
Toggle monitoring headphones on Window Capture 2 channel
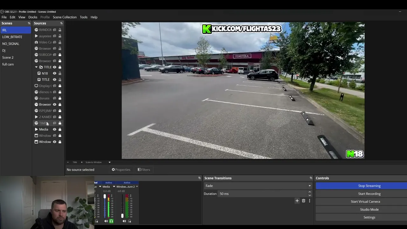[x=129, y=221]
